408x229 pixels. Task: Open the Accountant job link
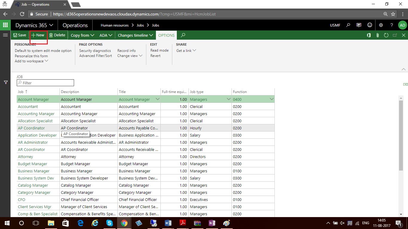point(28,106)
